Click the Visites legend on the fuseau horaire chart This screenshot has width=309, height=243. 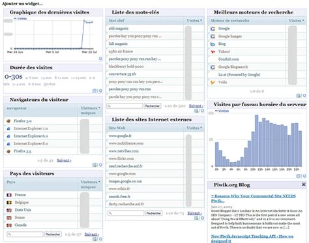pos(222,111)
